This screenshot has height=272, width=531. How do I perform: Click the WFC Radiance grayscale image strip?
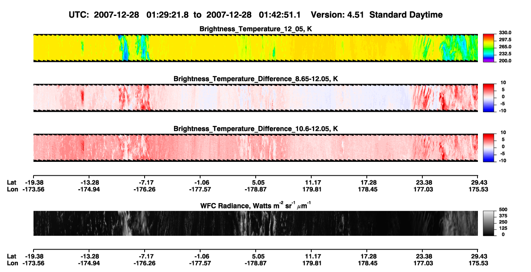(255, 223)
